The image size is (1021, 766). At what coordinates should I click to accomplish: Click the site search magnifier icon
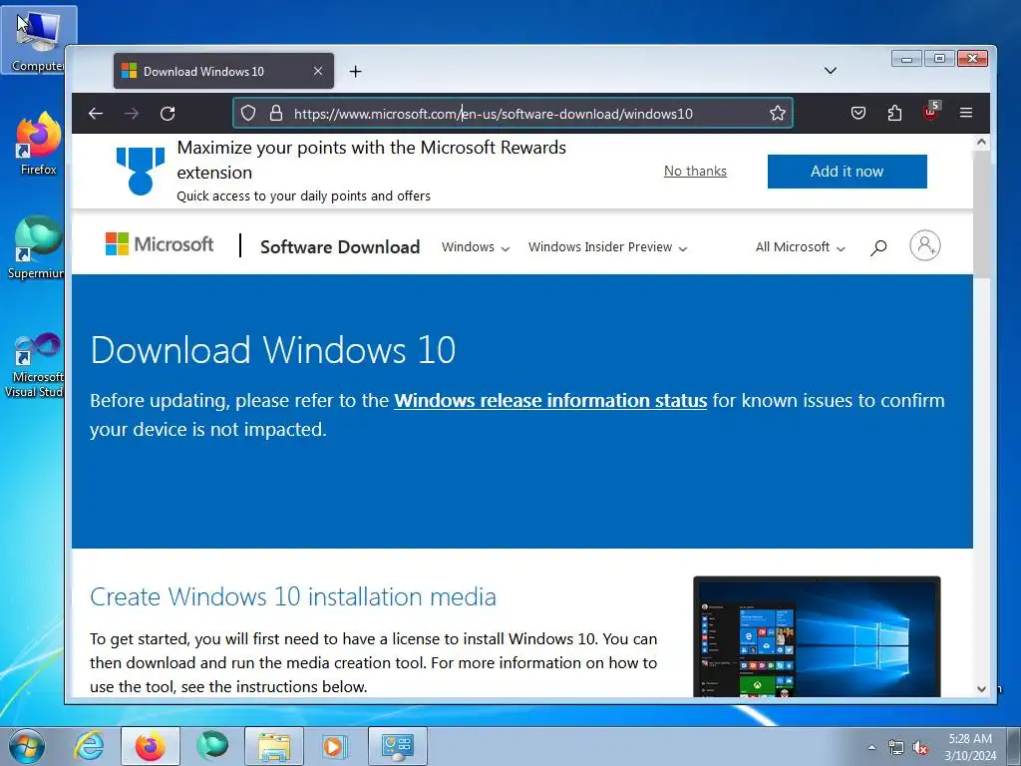pyautogui.click(x=878, y=247)
